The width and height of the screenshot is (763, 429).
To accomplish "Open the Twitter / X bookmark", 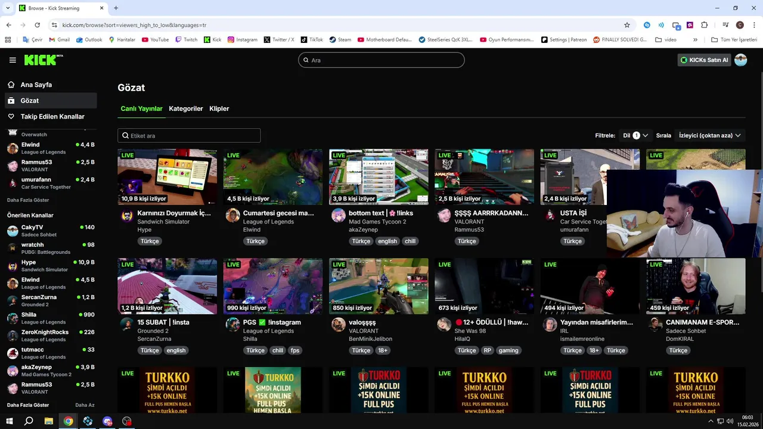I will (x=279, y=40).
